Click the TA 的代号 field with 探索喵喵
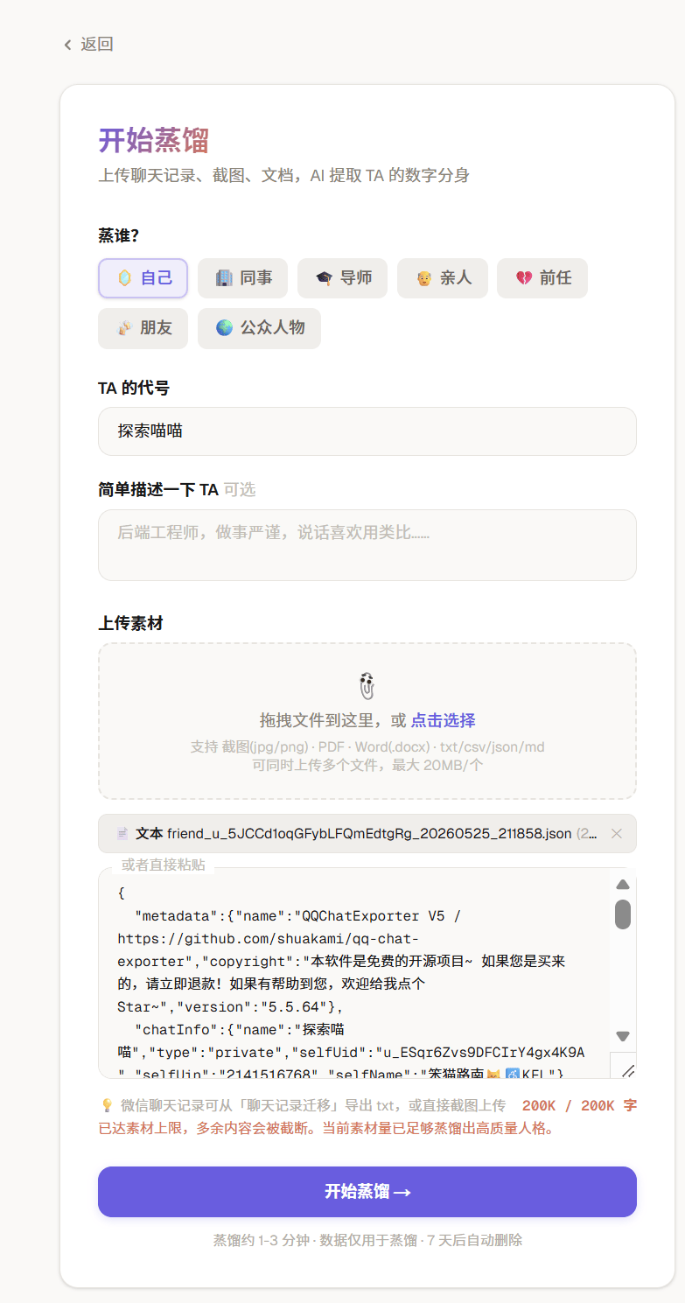The width and height of the screenshot is (685, 1303). coord(367,431)
